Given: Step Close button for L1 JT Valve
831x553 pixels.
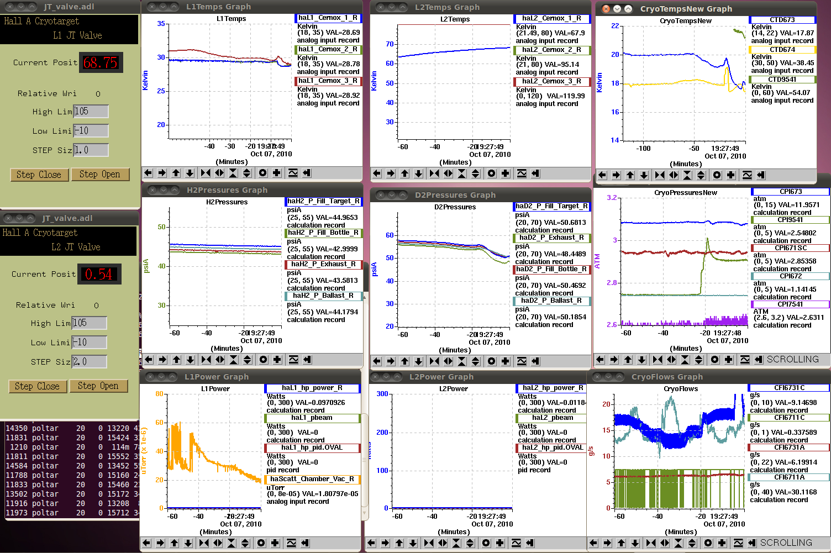Looking at the screenshot, I should (x=39, y=175).
